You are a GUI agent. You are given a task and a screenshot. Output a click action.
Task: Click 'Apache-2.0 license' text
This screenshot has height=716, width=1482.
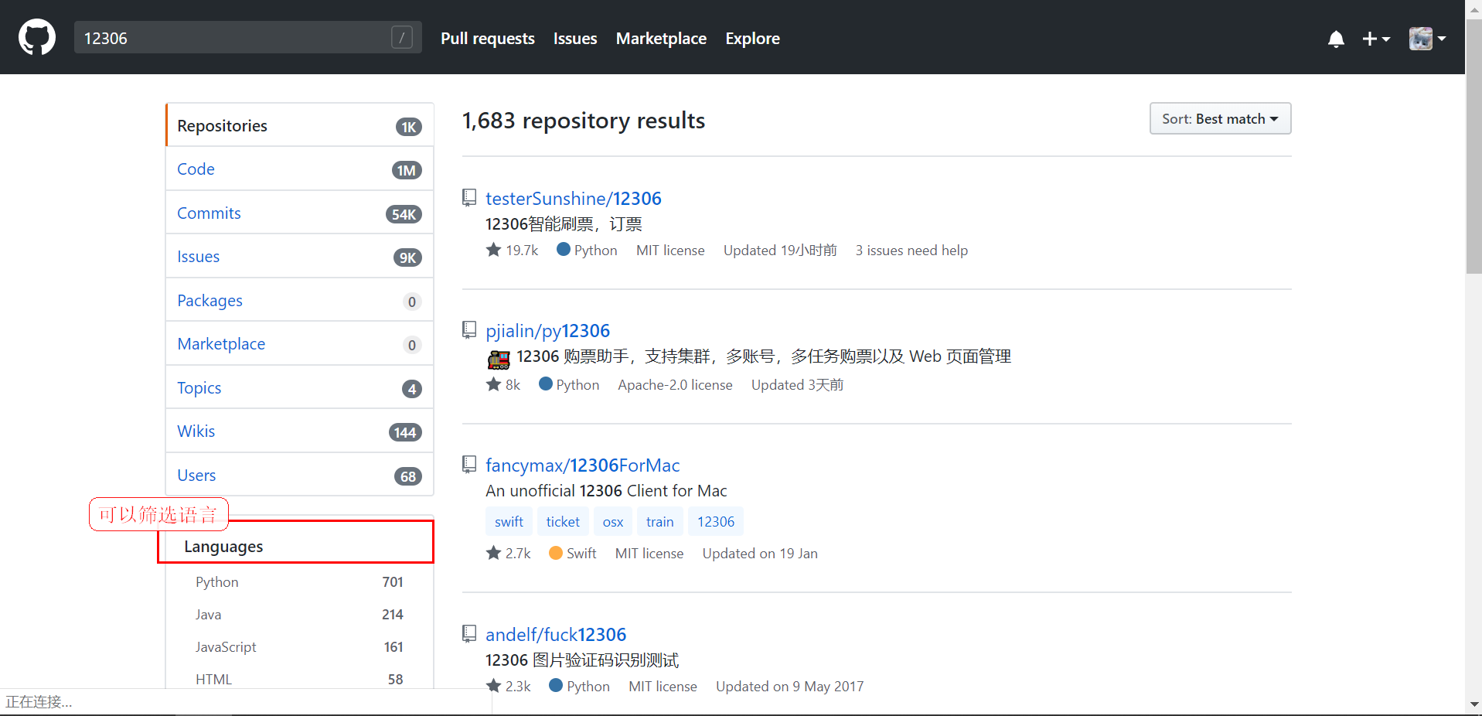pos(675,384)
